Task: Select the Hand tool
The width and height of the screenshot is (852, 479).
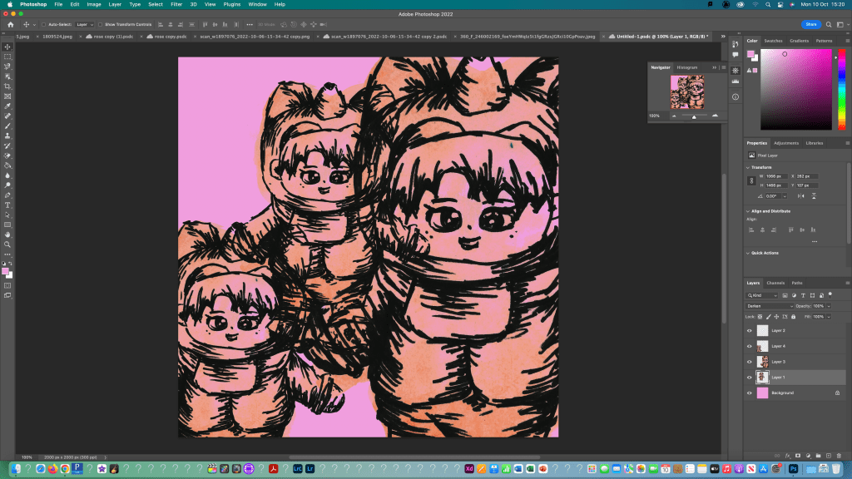Action: tap(8, 235)
